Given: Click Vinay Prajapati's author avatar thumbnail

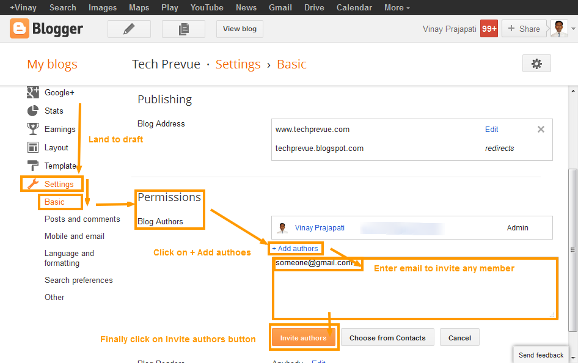Looking at the screenshot, I should [282, 228].
